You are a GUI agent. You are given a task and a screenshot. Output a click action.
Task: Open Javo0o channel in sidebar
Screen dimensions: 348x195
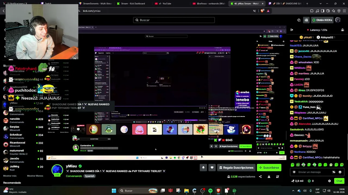(x=23, y=160)
